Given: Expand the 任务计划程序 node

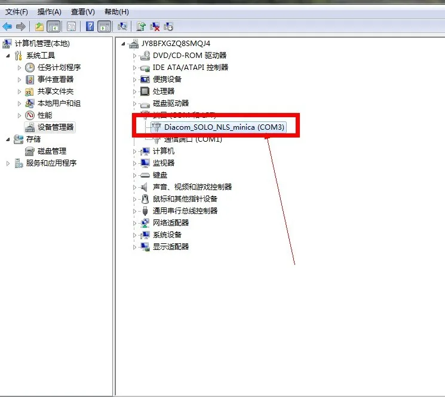Looking at the screenshot, I should click(x=19, y=68).
